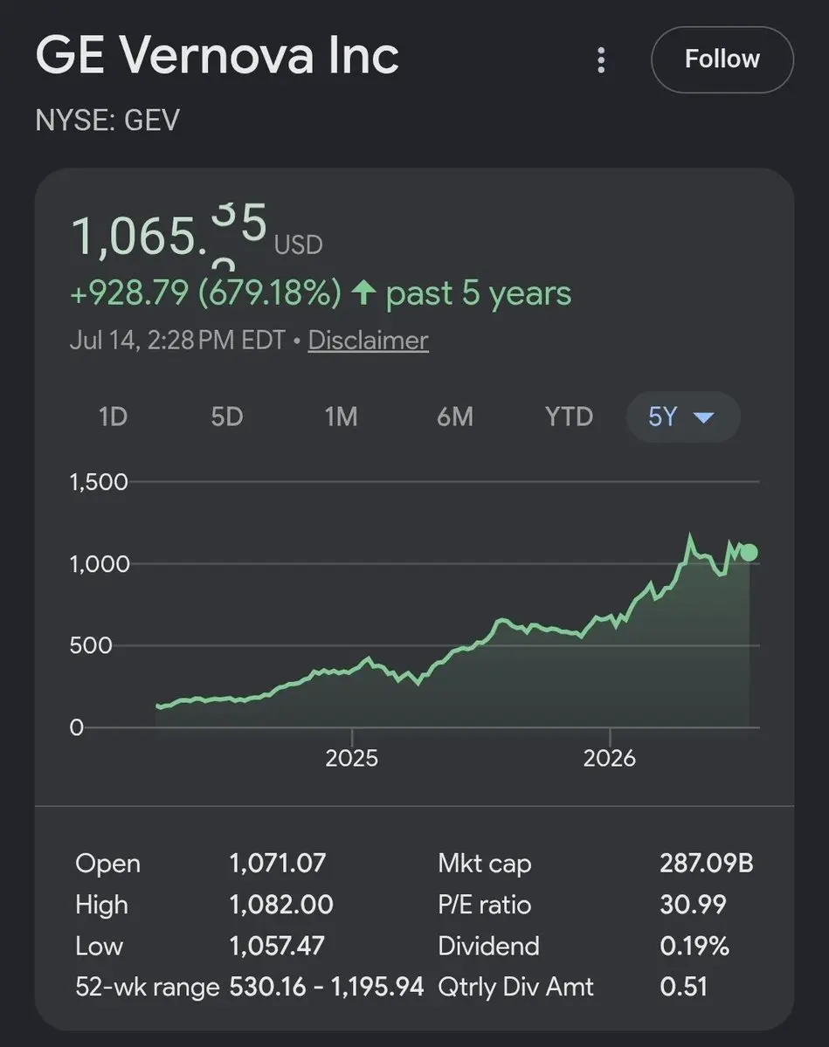Select the 6M time range
The image size is (829, 1047).
point(455,417)
